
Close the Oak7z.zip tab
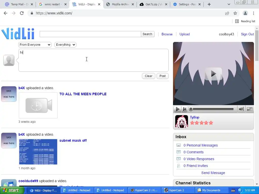tap(166, 5)
